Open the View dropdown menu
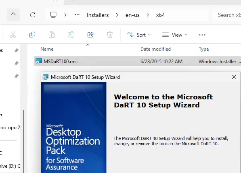This screenshot has height=173, width=241. pyautogui.click(x=175, y=35)
